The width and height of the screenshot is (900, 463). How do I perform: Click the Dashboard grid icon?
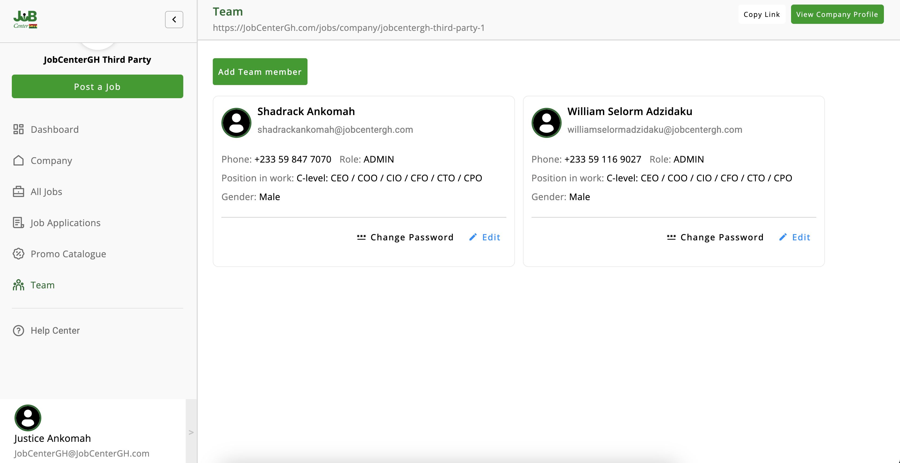pyautogui.click(x=19, y=129)
